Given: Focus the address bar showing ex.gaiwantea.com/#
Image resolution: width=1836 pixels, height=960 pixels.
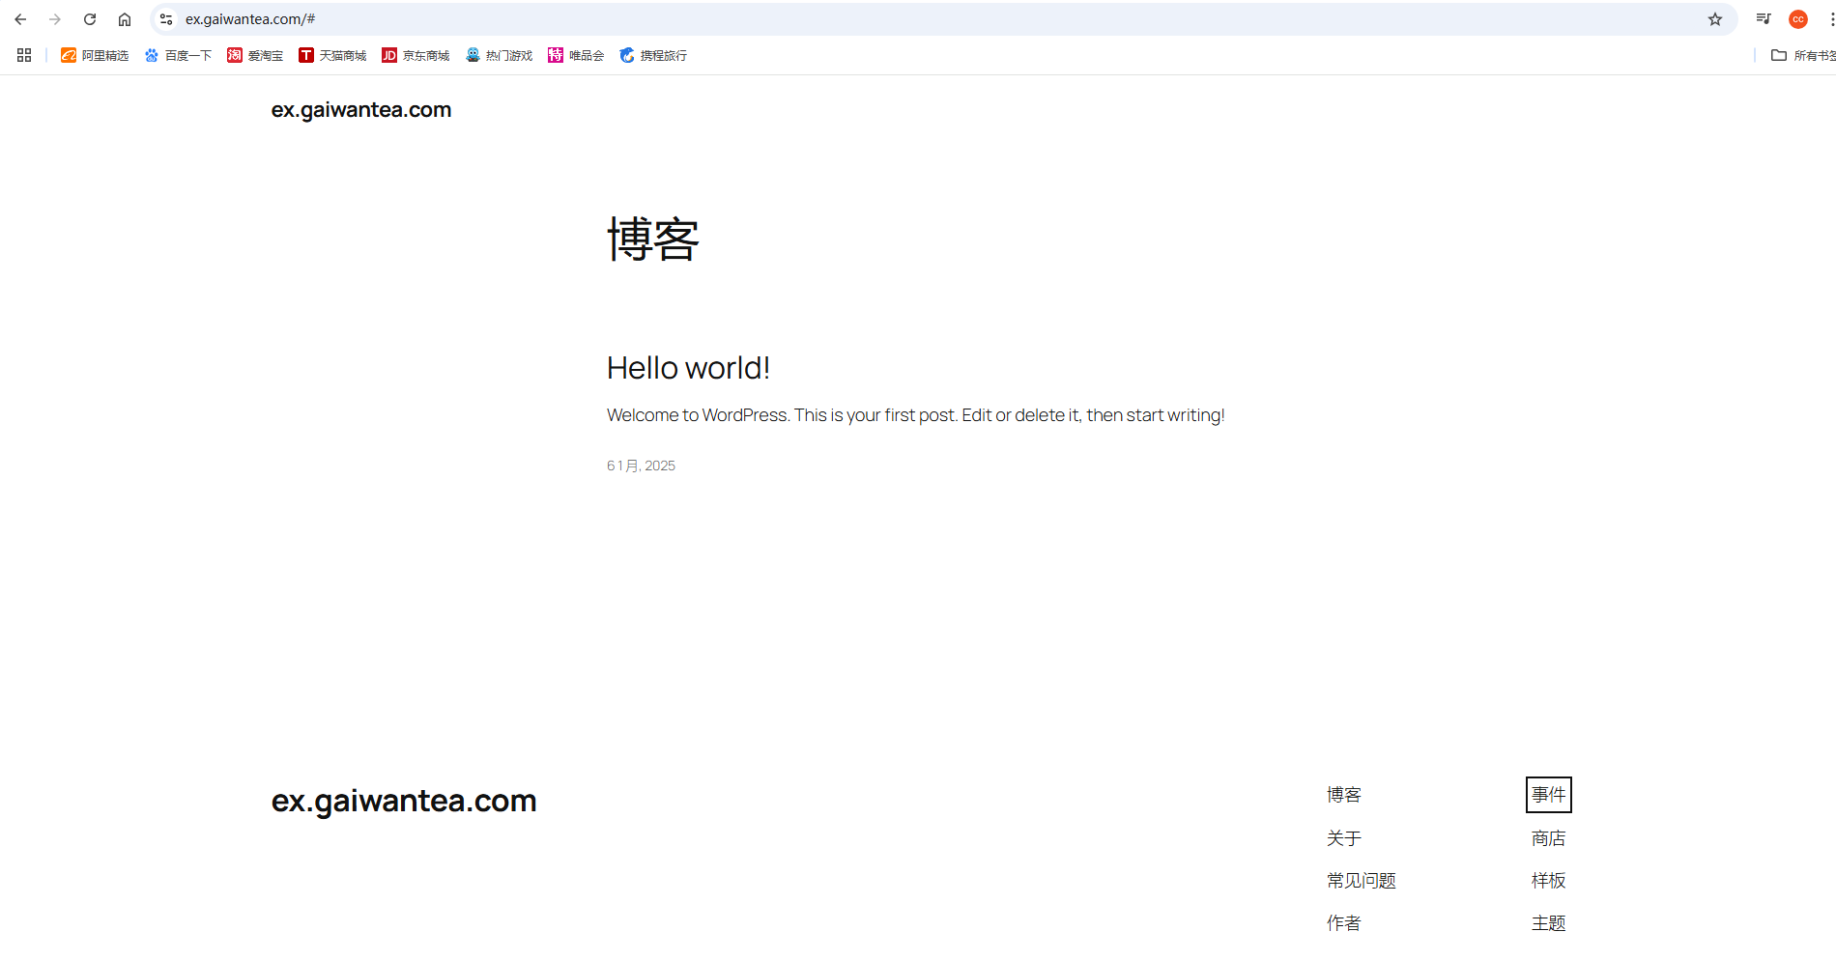Looking at the screenshot, I should click(942, 19).
